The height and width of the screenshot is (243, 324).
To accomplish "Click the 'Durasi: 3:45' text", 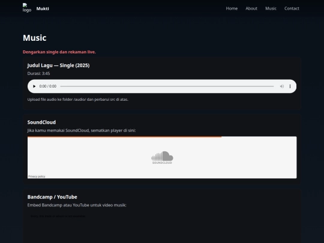I will pyautogui.click(x=38, y=73).
